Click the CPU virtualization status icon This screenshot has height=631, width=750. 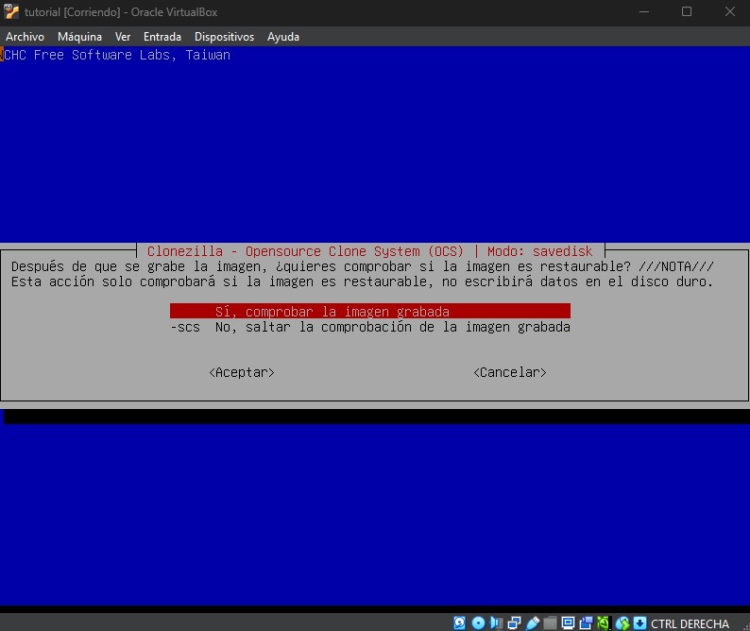604,622
